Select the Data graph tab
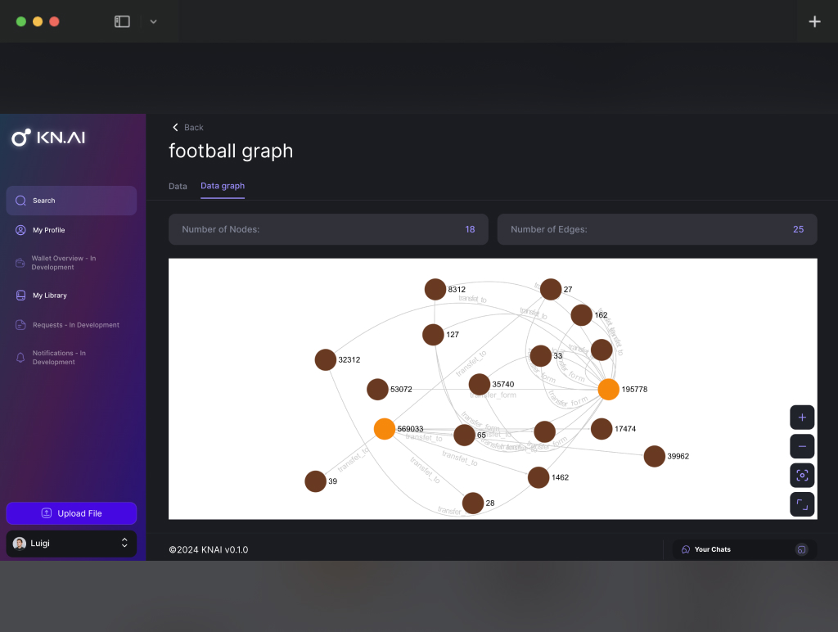838x632 pixels. tap(223, 186)
